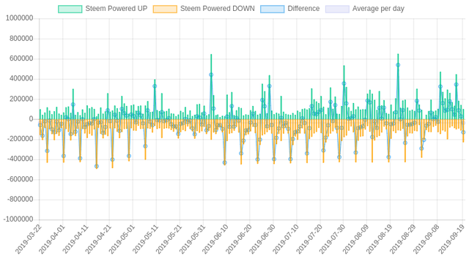This screenshot has height=264, width=469.
Task: Click the -400000 y-axis label
Action: (x=20, y=159)
